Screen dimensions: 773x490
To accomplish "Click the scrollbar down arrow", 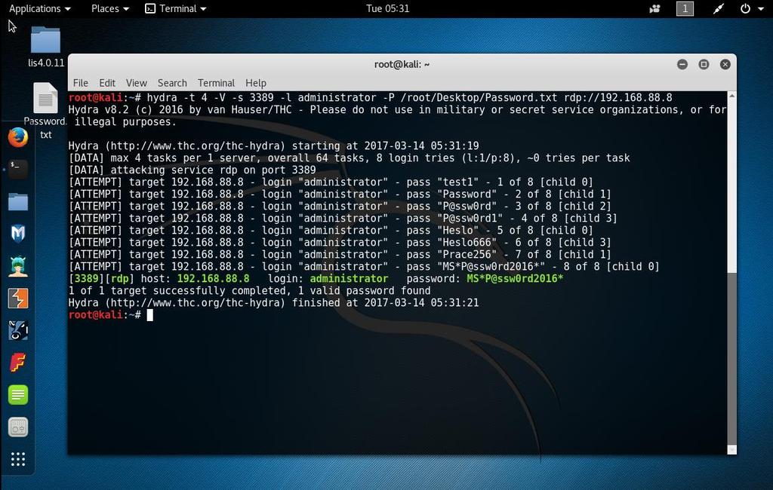I will click(x=732, y=449).
